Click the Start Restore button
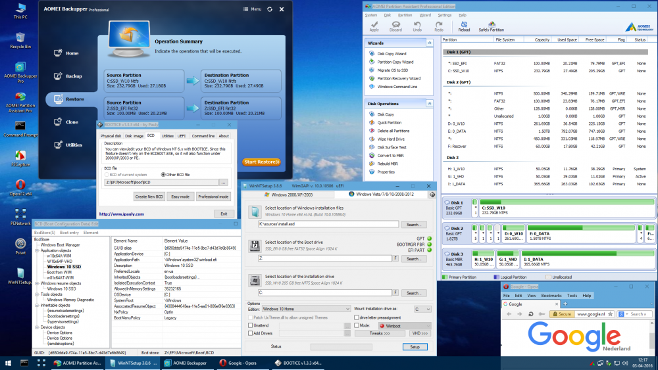Image resolution: width=658 pixels, height=370 pixels. 261,162
